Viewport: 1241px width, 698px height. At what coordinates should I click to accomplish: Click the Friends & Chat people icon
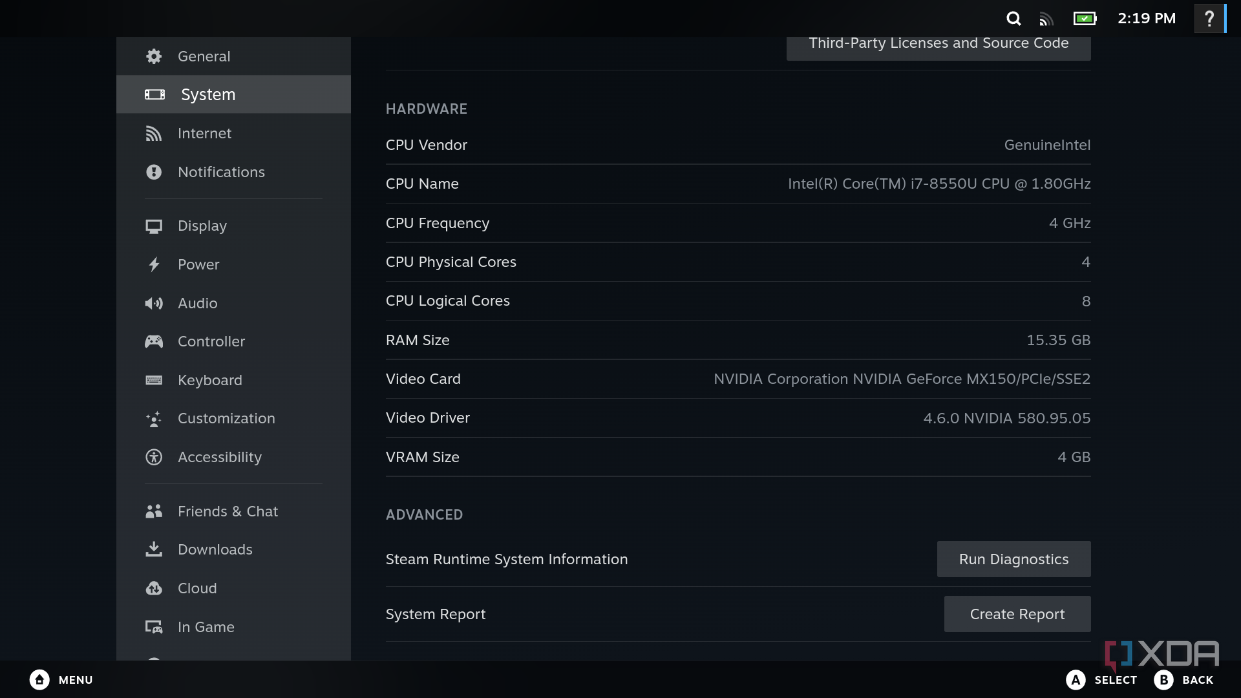click(x=154, y=511)
